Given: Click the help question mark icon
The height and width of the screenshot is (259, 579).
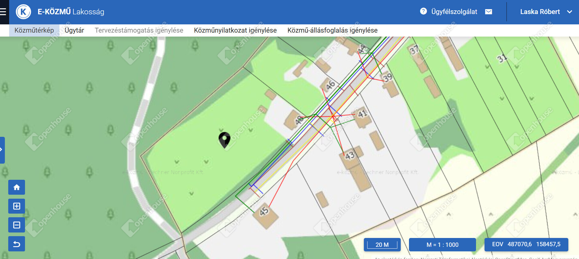Looking at the screenshot, I should 423,11.
